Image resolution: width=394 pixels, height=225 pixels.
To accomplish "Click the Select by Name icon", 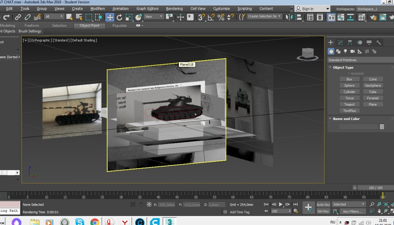I will point(79,17).
